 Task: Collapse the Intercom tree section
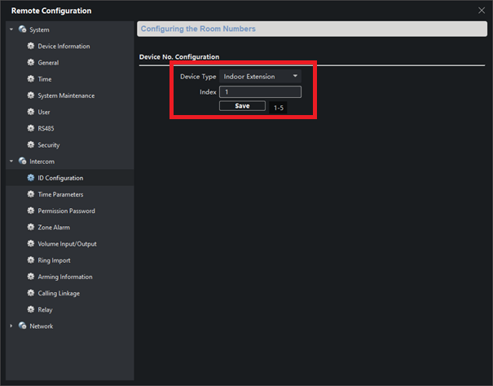click(x=11, y=162)
